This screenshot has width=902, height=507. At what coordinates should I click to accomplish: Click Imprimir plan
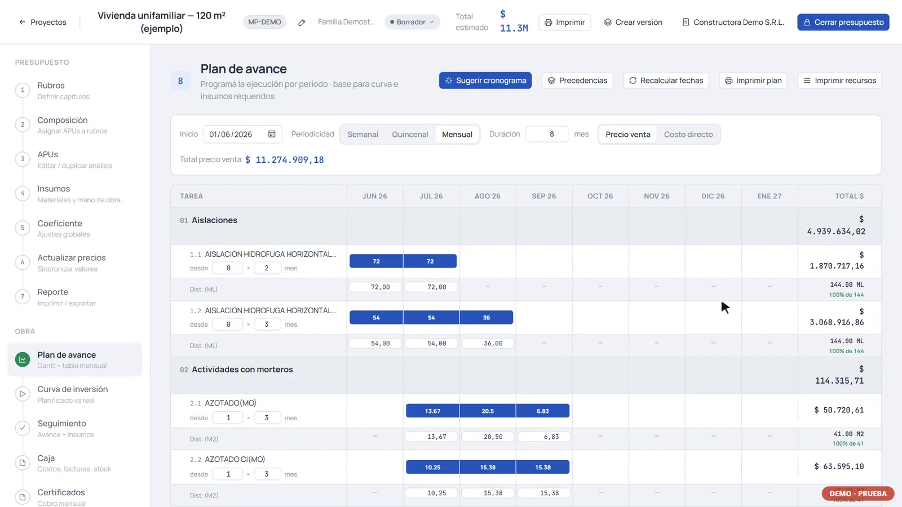(753, 81)
